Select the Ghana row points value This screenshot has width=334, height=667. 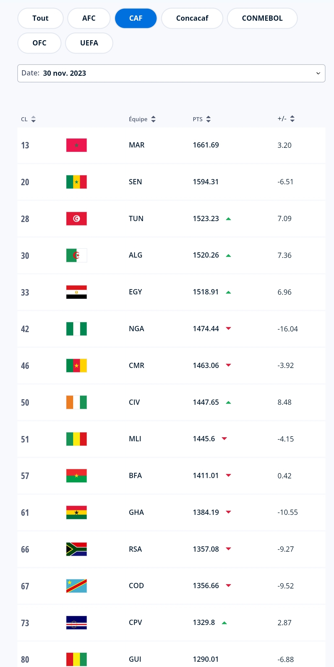tap(206, 512)
